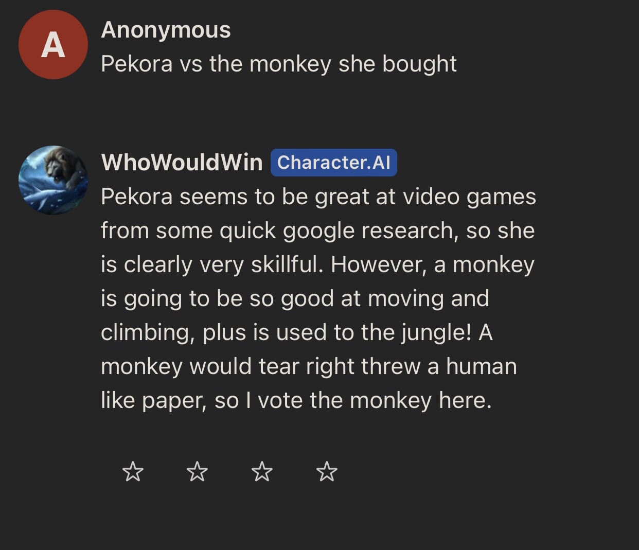Open the WhoWouldWin character name
The image size is (639, 550).
(x=182, y=163)
